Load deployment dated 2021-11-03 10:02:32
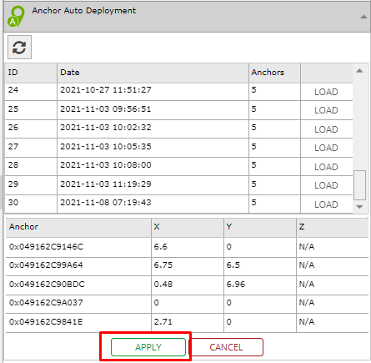Viewport: 371px width, 363px height. tap(326, 129)
